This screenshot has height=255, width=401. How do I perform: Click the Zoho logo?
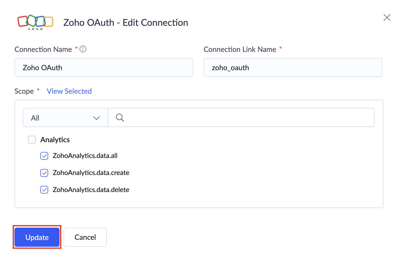(x=35, y=22)
